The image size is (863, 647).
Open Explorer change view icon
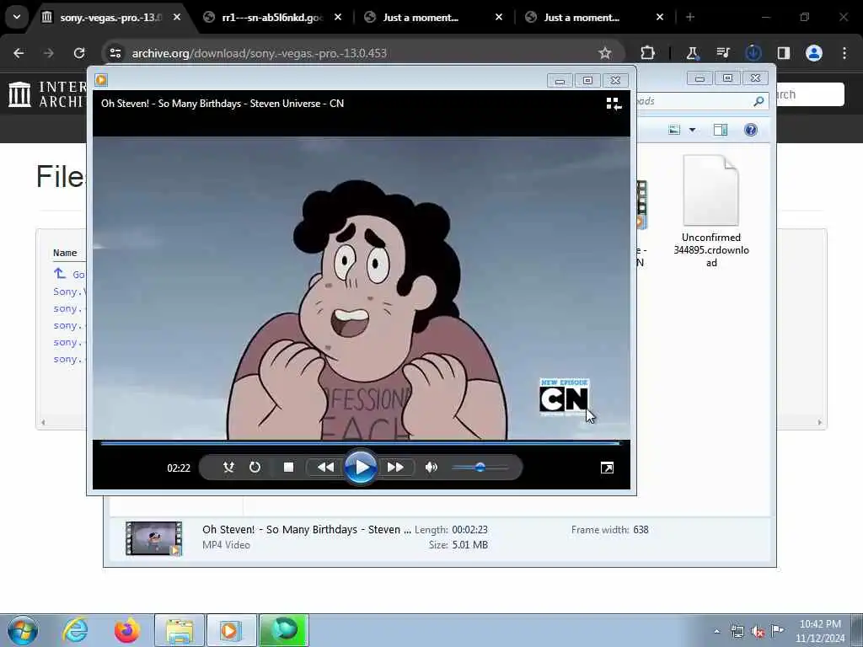click(x=674, y=130)
